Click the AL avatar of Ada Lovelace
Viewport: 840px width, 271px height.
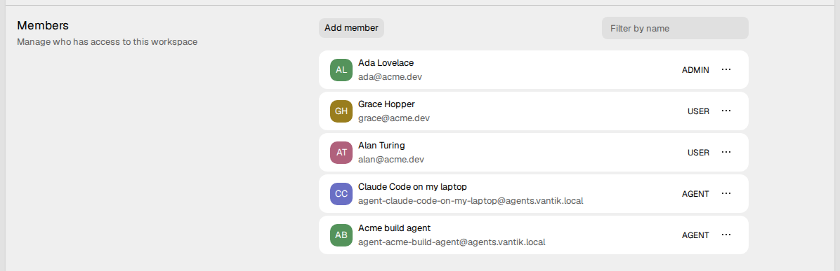[x=341, y=70]
